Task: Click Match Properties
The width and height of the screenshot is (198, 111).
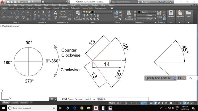Action: pyautogui.click(x=129, y=15)
